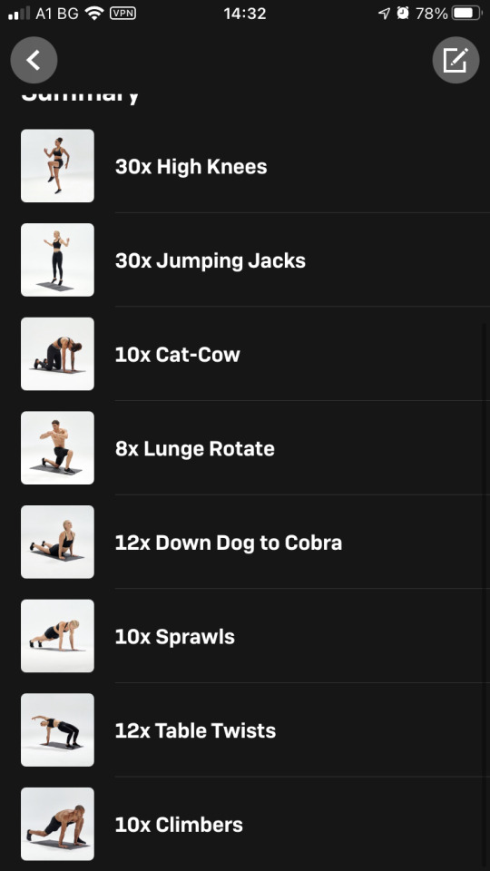Choose the 10x Sprawls list item
This screenshot has height=871, width=490.
(245, 636)
